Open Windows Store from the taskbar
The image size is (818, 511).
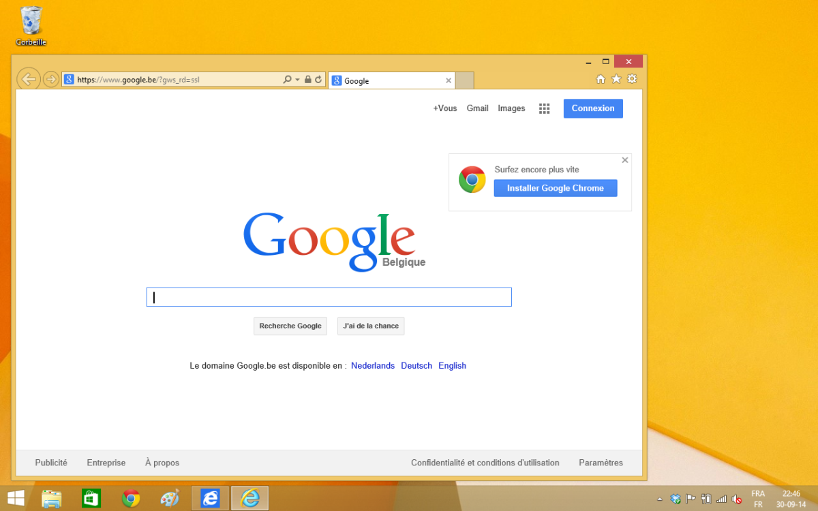point(91,498)
